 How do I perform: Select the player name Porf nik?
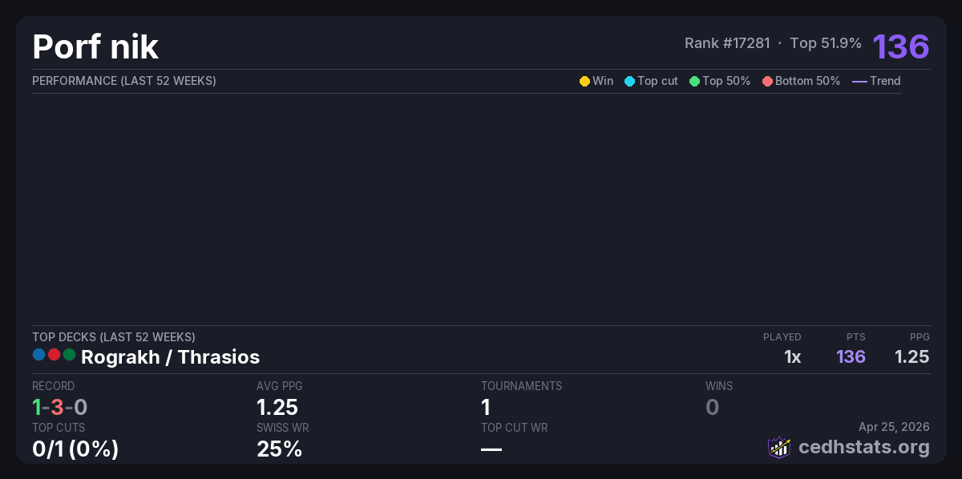click(95, 46)
